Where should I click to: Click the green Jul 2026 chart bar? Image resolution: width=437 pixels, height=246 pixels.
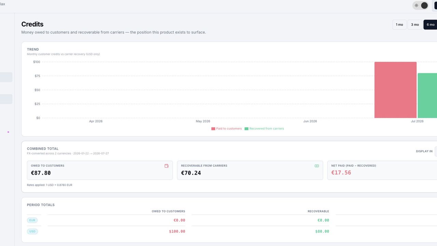[427, 95]
